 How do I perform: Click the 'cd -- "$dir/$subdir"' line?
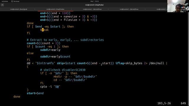(x=70, y=80)
